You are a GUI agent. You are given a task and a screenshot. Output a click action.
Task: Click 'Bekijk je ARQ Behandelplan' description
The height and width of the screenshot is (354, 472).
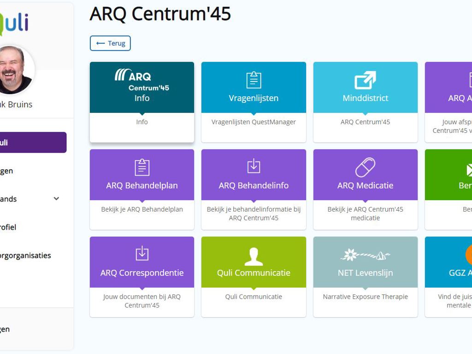tap(142, 209)
